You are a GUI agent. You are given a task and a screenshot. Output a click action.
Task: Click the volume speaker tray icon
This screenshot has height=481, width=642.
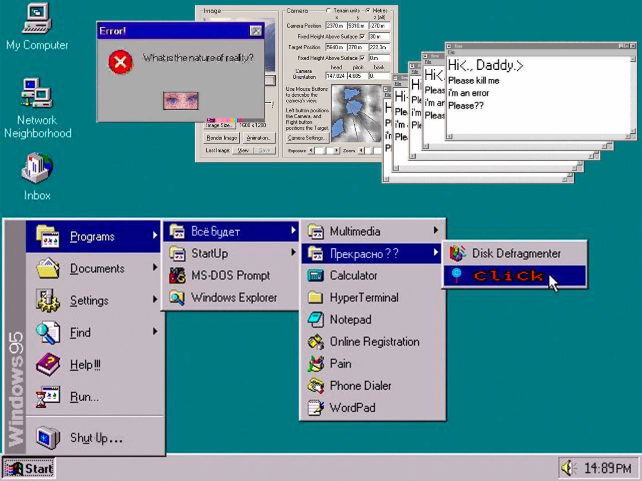tap(569, 468)
